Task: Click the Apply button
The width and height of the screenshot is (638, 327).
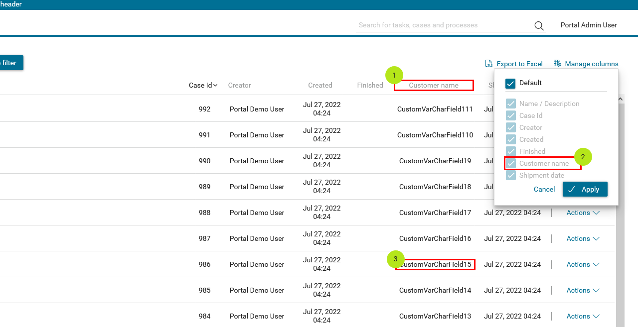Action: point(585,189)
